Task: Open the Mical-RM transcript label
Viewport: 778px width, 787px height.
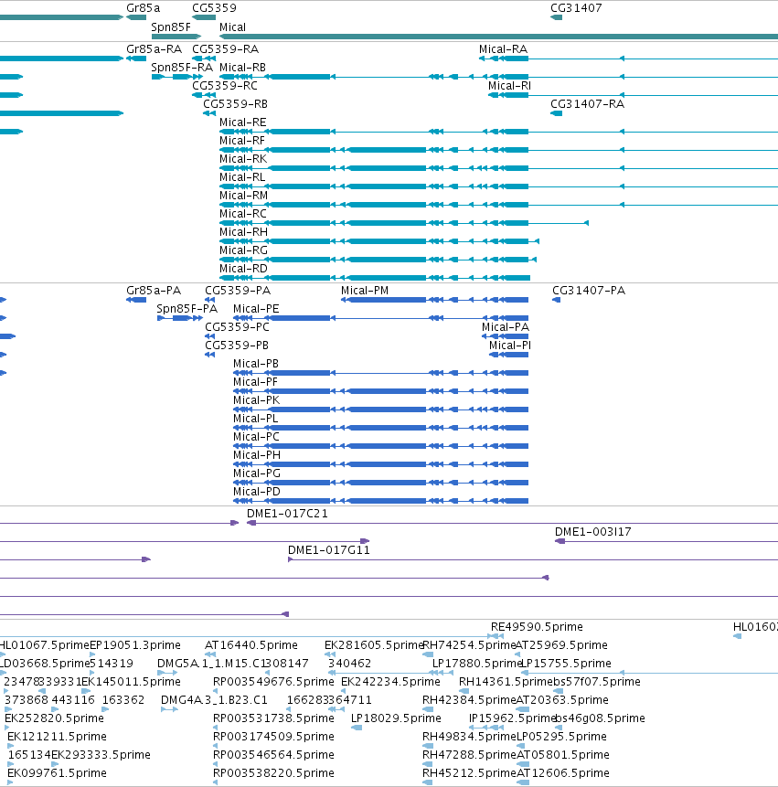Action: (243, 196)
